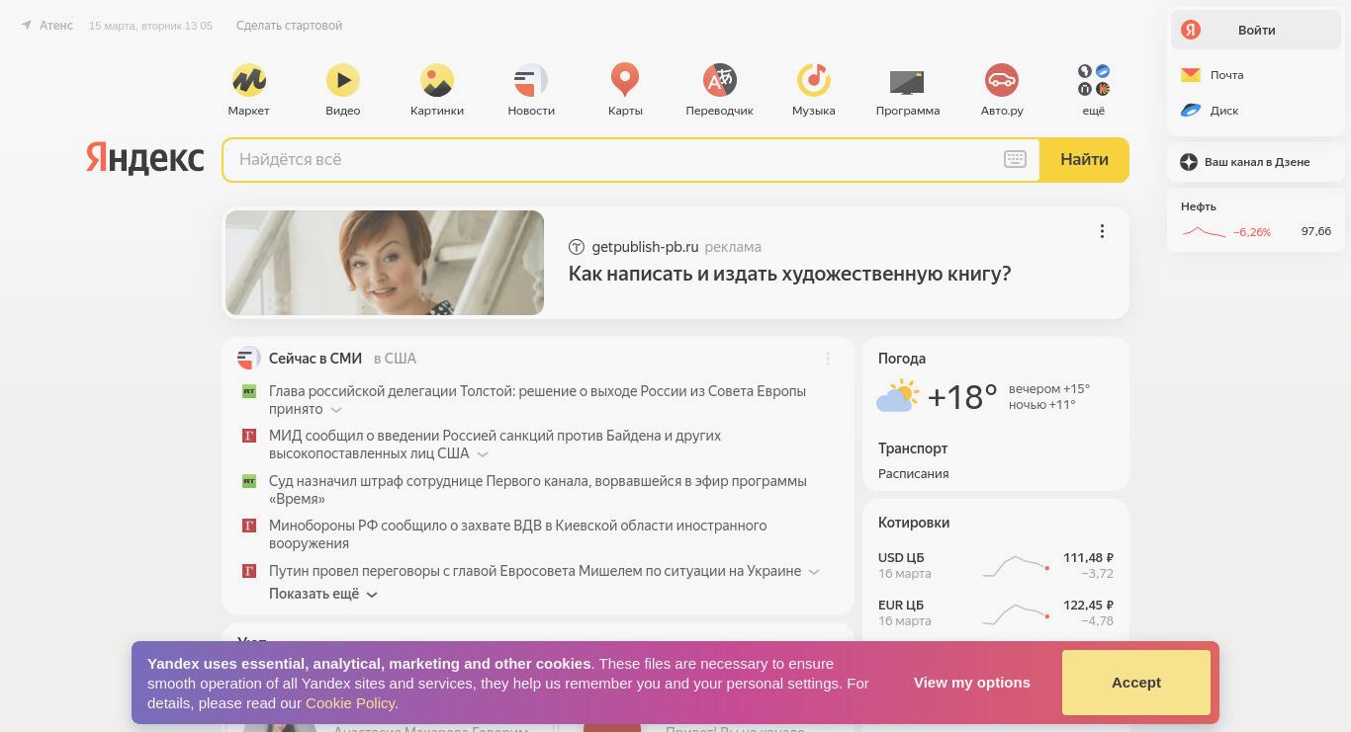1351x732 pixels.
Task: Open the ad options three-dot menu
Action: [x=1102, y=231]
